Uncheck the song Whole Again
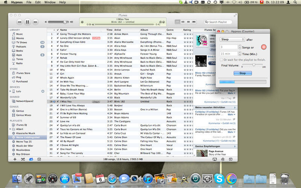 [58, 78]
